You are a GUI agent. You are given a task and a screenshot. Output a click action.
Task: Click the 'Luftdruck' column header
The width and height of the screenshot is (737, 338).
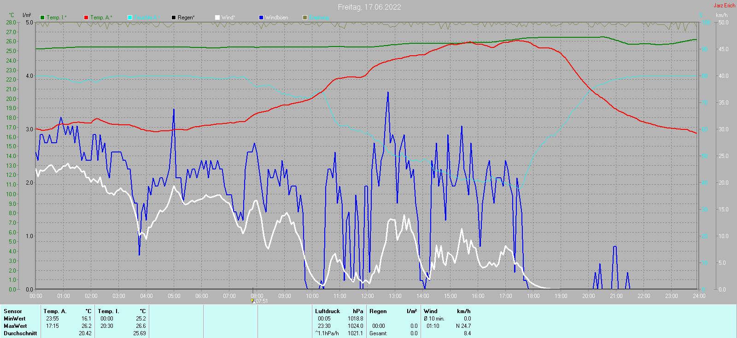(328, 311)
